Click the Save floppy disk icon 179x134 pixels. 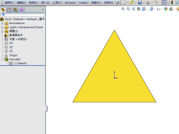coord(140,3)
